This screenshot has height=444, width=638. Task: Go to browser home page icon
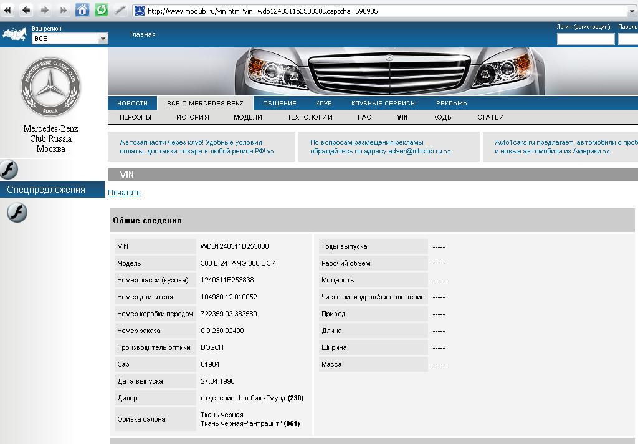coord(82,10)
